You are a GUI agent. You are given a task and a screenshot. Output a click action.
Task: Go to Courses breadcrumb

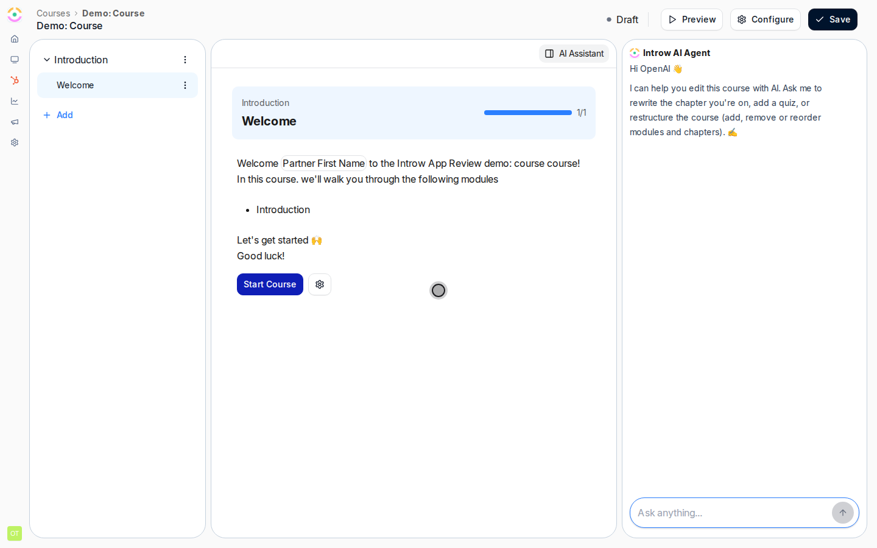[x=54, y=13]
